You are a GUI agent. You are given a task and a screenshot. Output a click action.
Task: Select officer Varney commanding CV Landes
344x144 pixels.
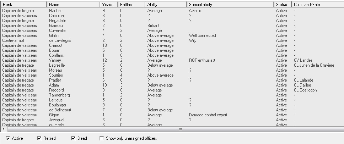tap(172, 60)
